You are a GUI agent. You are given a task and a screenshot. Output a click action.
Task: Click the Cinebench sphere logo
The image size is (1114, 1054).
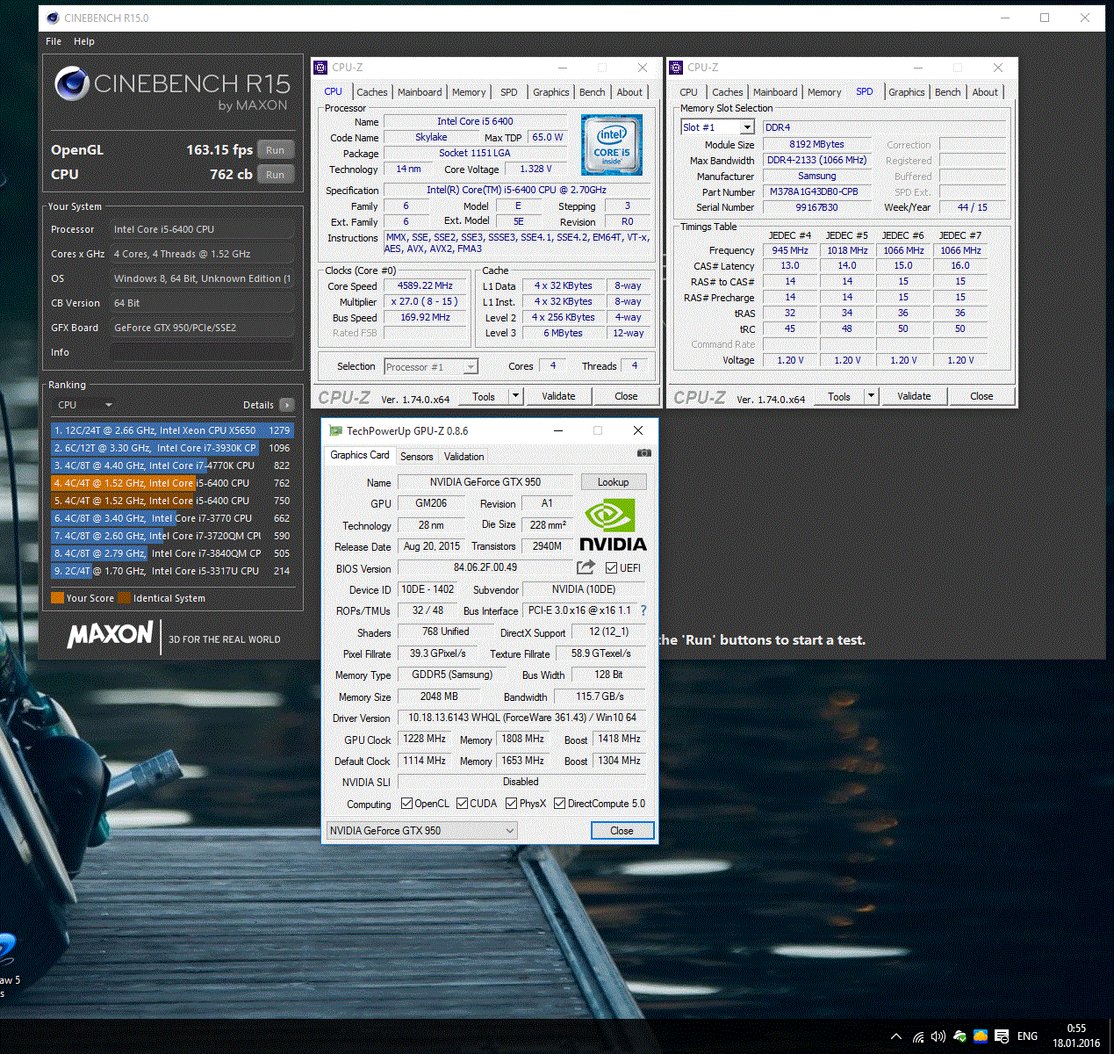(72, 83)
